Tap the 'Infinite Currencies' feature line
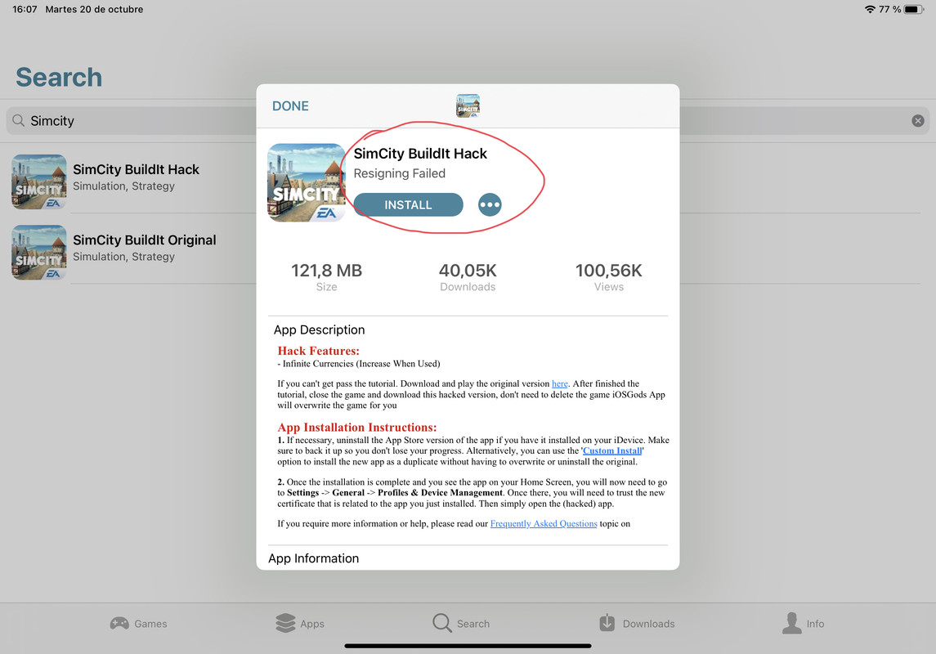936x654 pixels. 359,364
